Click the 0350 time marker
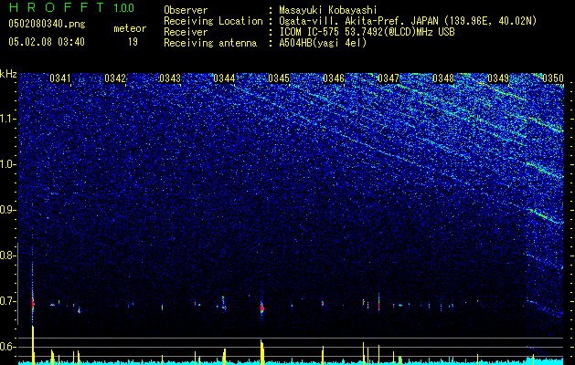The width and height of the screenshot is (575, 365). 553,78
